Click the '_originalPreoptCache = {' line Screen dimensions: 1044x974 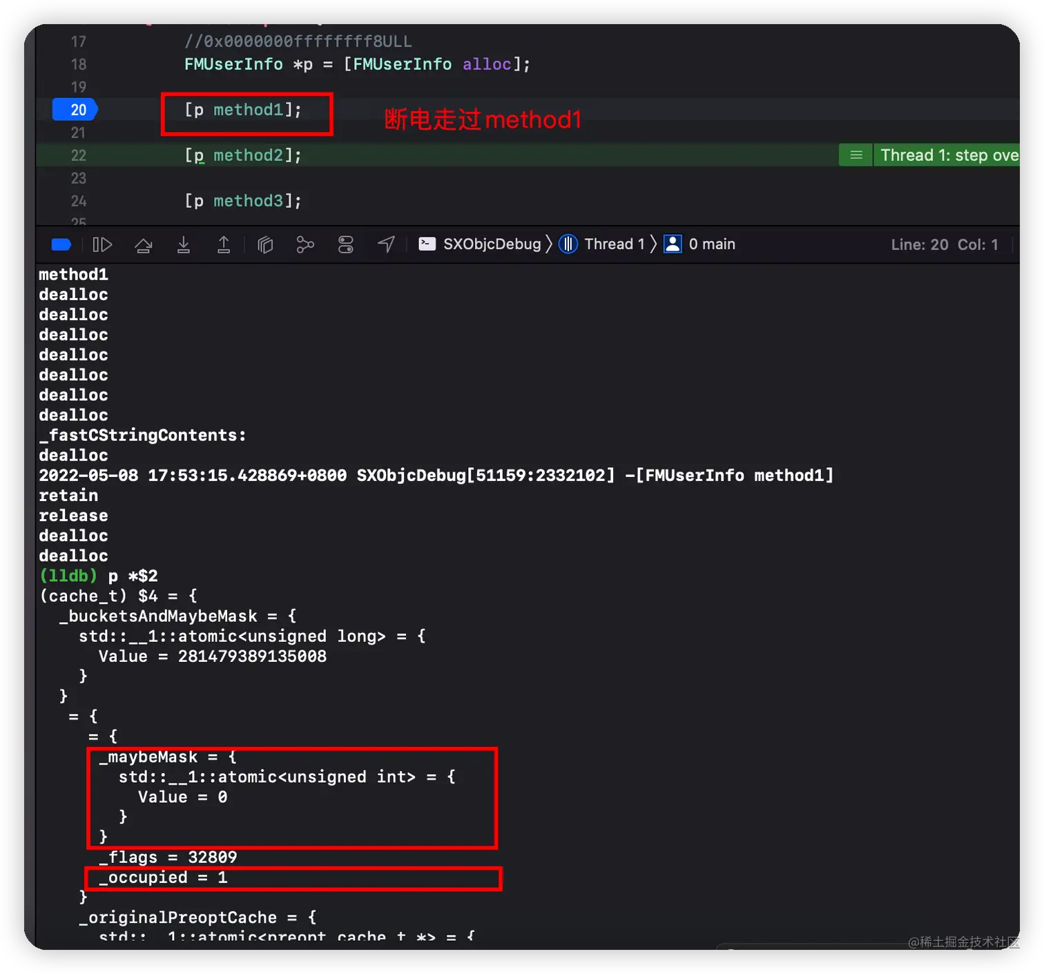[197, 917]
